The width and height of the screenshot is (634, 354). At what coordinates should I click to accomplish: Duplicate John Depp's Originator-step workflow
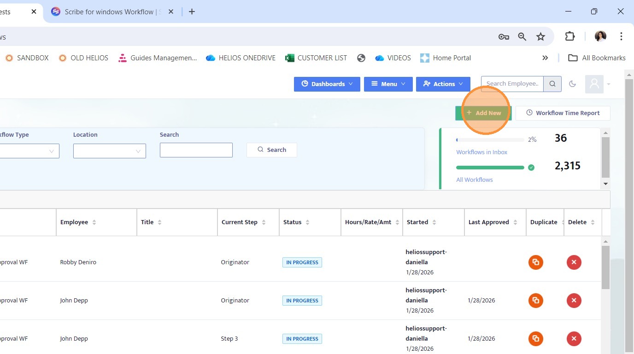(x=535, y=301)
